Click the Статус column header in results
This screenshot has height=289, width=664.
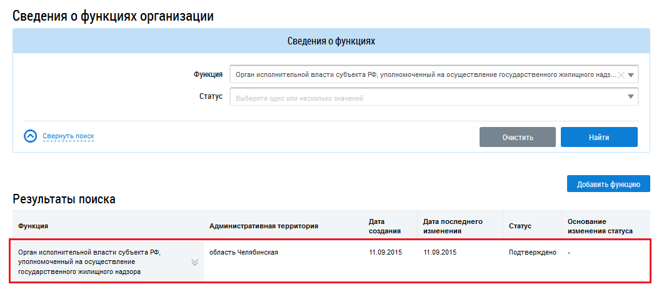coord(520,226)
